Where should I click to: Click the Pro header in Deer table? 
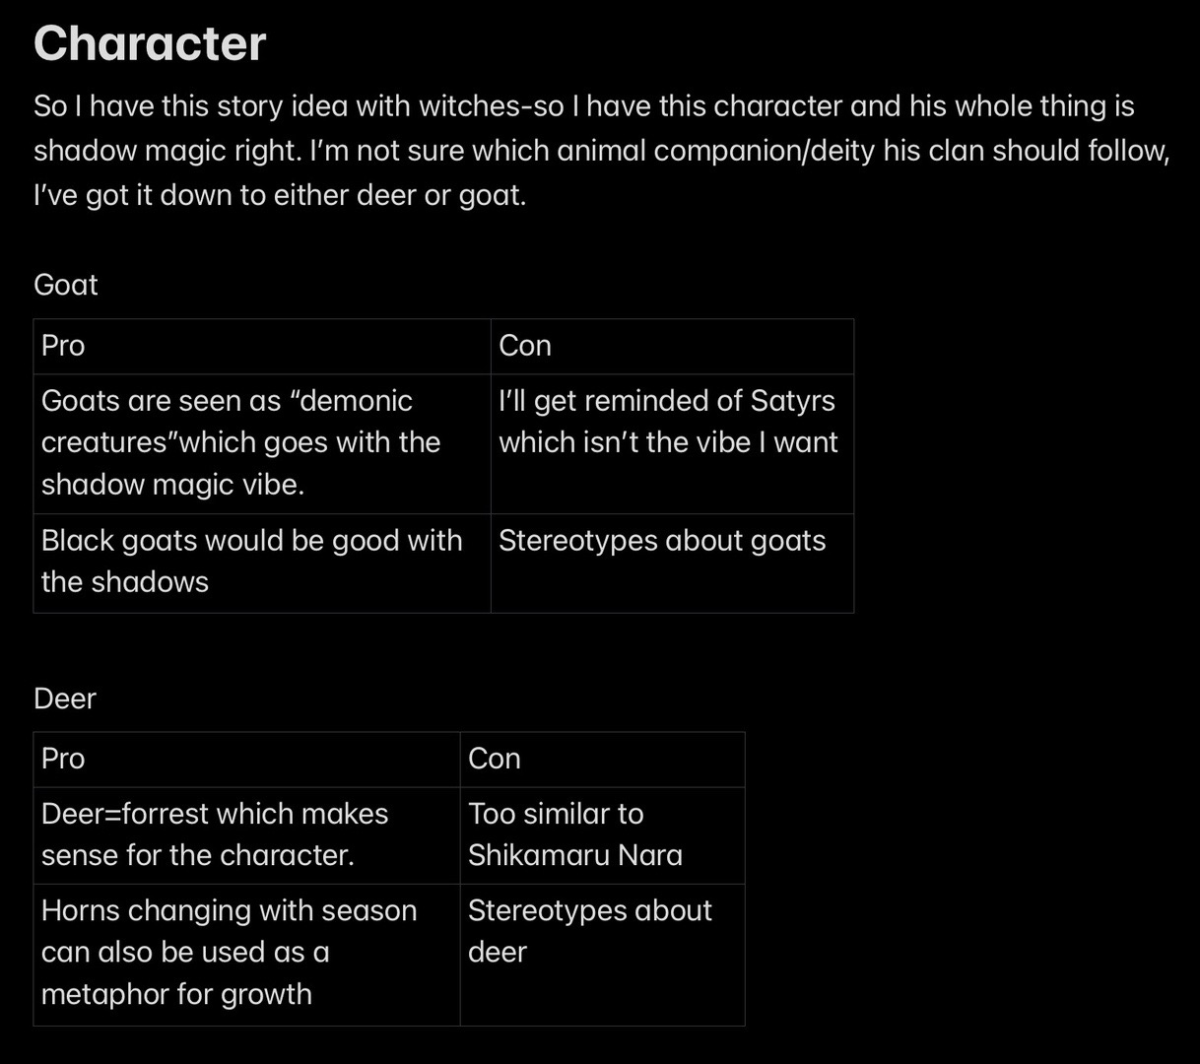[247, 759]
